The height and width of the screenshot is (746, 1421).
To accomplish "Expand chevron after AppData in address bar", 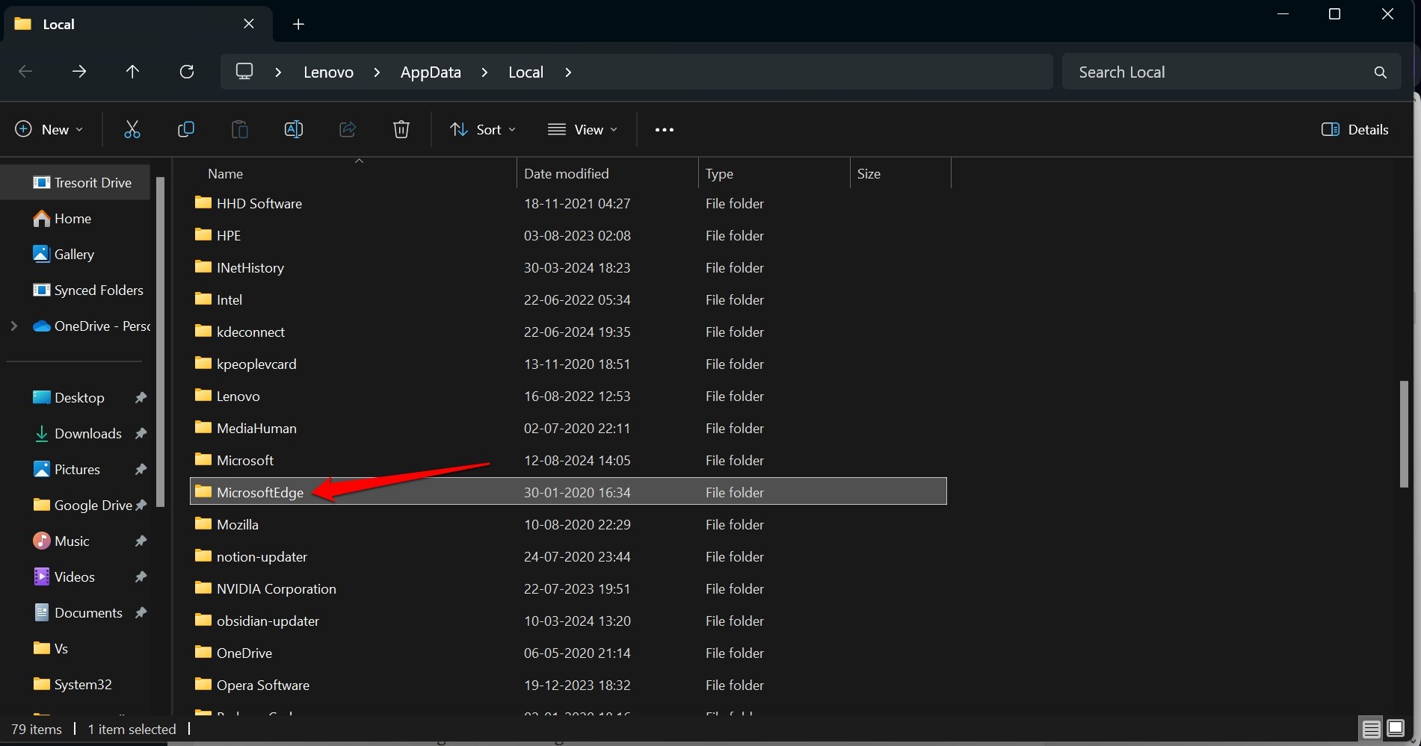I will point(484,72).
